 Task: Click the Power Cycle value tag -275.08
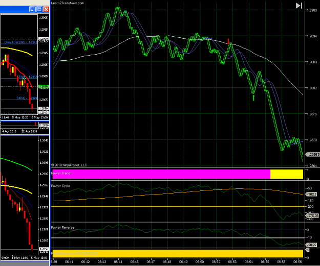coord(312,215)
